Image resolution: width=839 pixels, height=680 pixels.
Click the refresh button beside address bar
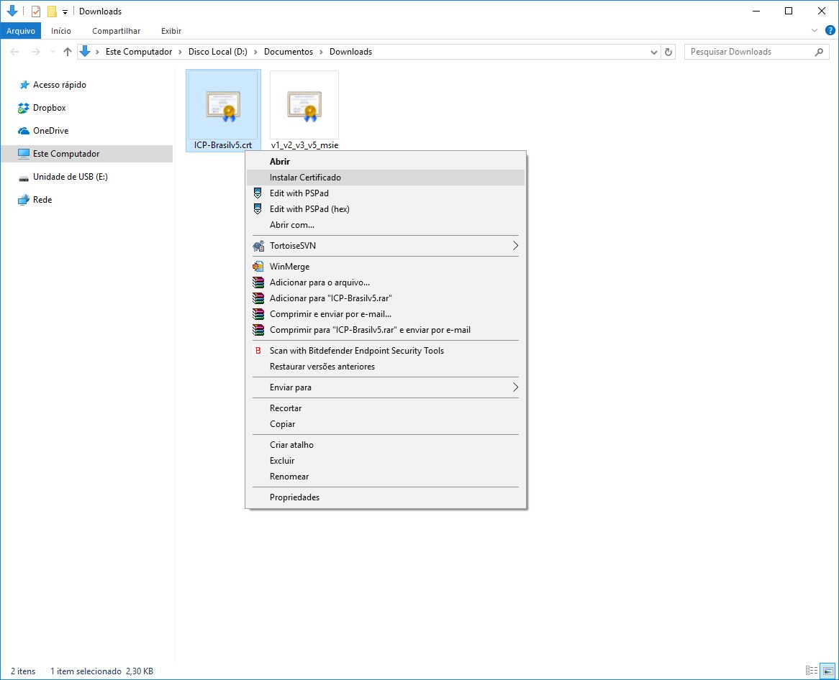pos(668,52)
